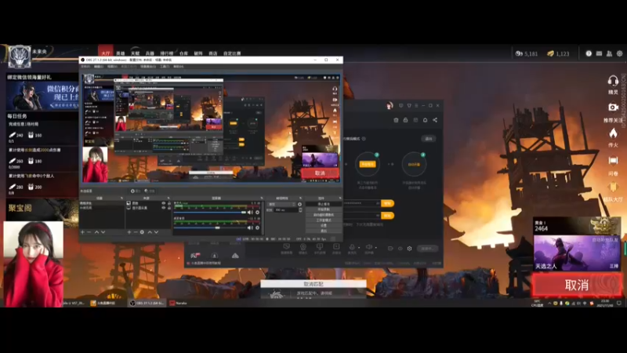
Task: Remove the selected scene with minus icon
Action: pyautogui.click(x=89, y=232)
